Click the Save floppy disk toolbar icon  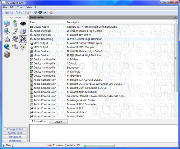tap(7, 12)
